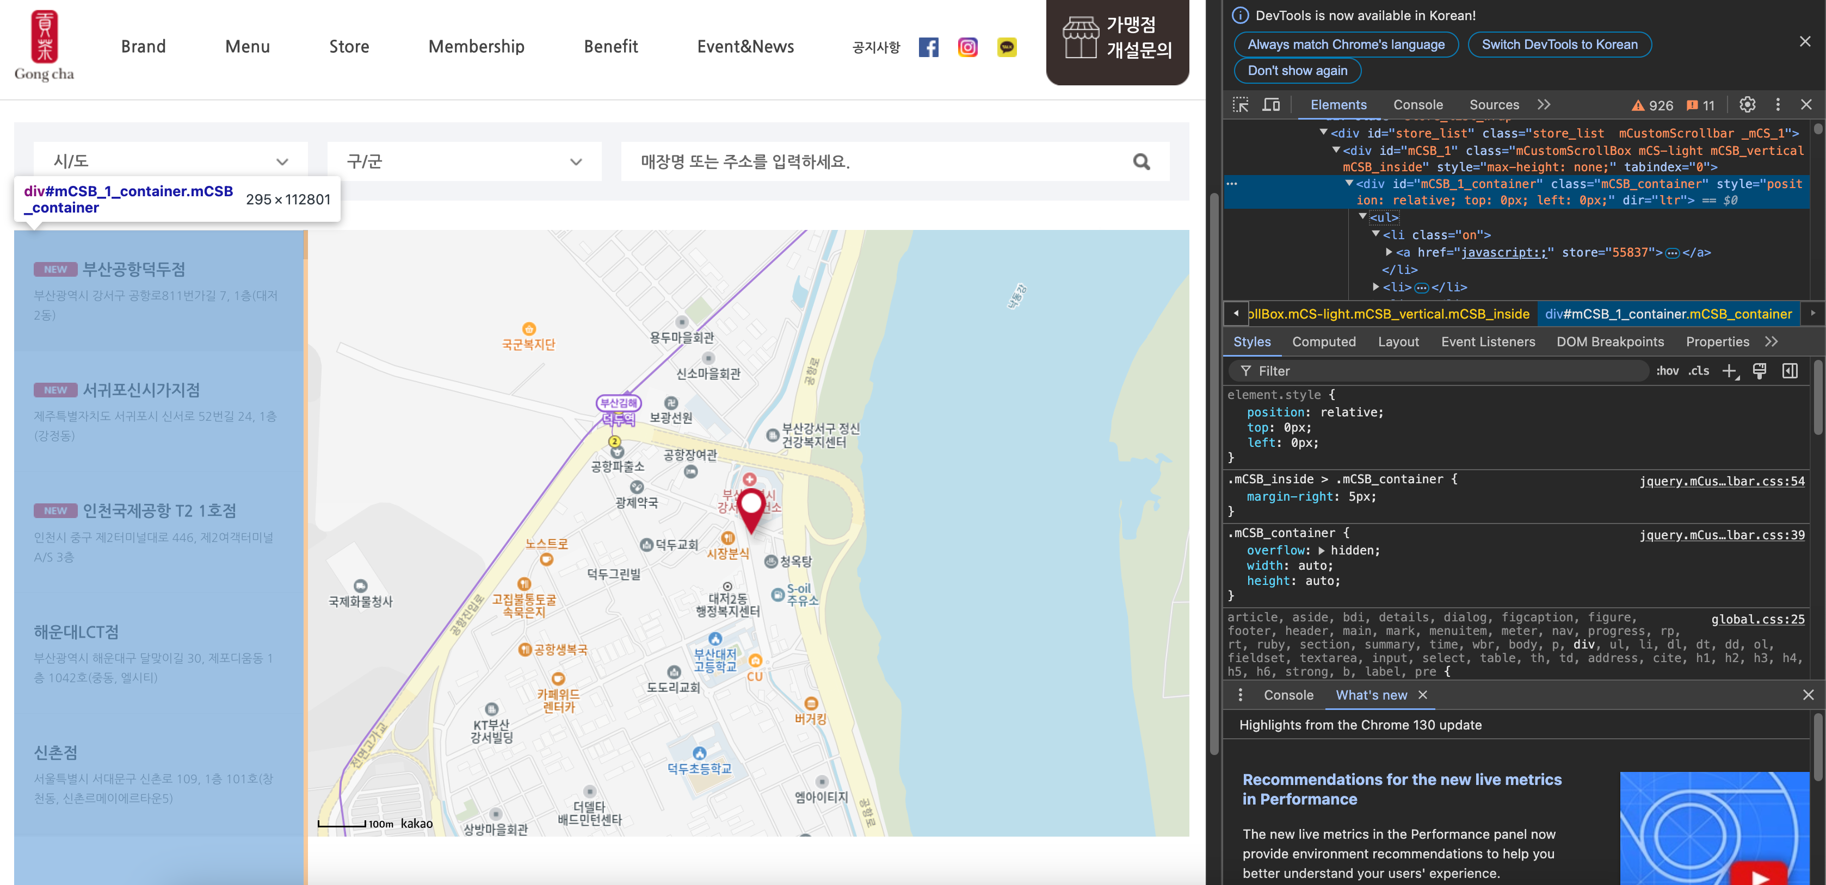Toggle the device toolbar icon
Image resolution: width=1826 pixels, height=885 pixels.
[1271, 105]
